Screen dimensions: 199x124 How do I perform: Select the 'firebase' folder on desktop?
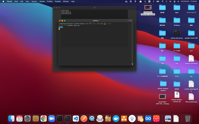click(x=177, y=22)
